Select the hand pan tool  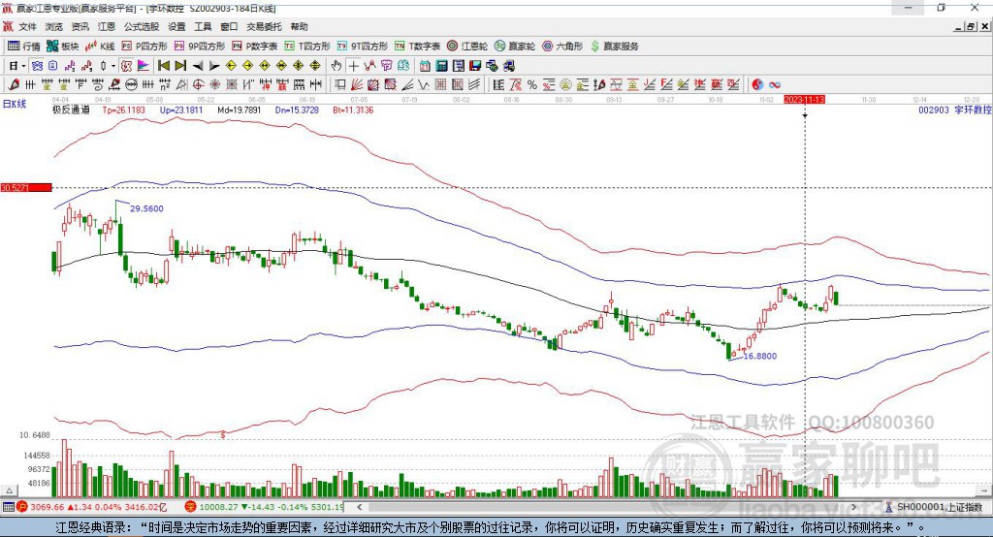(x=336, y=66)
